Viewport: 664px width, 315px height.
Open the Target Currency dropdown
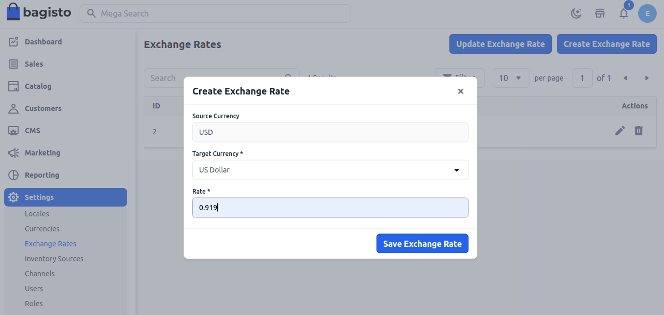click(330, 170)
